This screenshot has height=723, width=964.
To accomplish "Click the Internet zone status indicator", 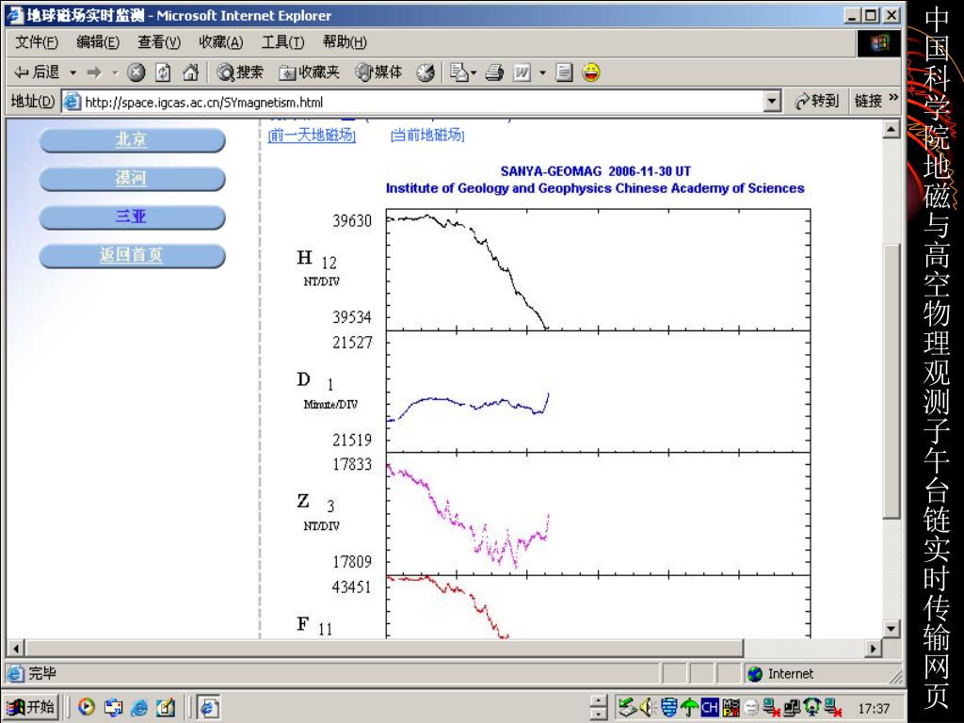I will click(781, 674).
